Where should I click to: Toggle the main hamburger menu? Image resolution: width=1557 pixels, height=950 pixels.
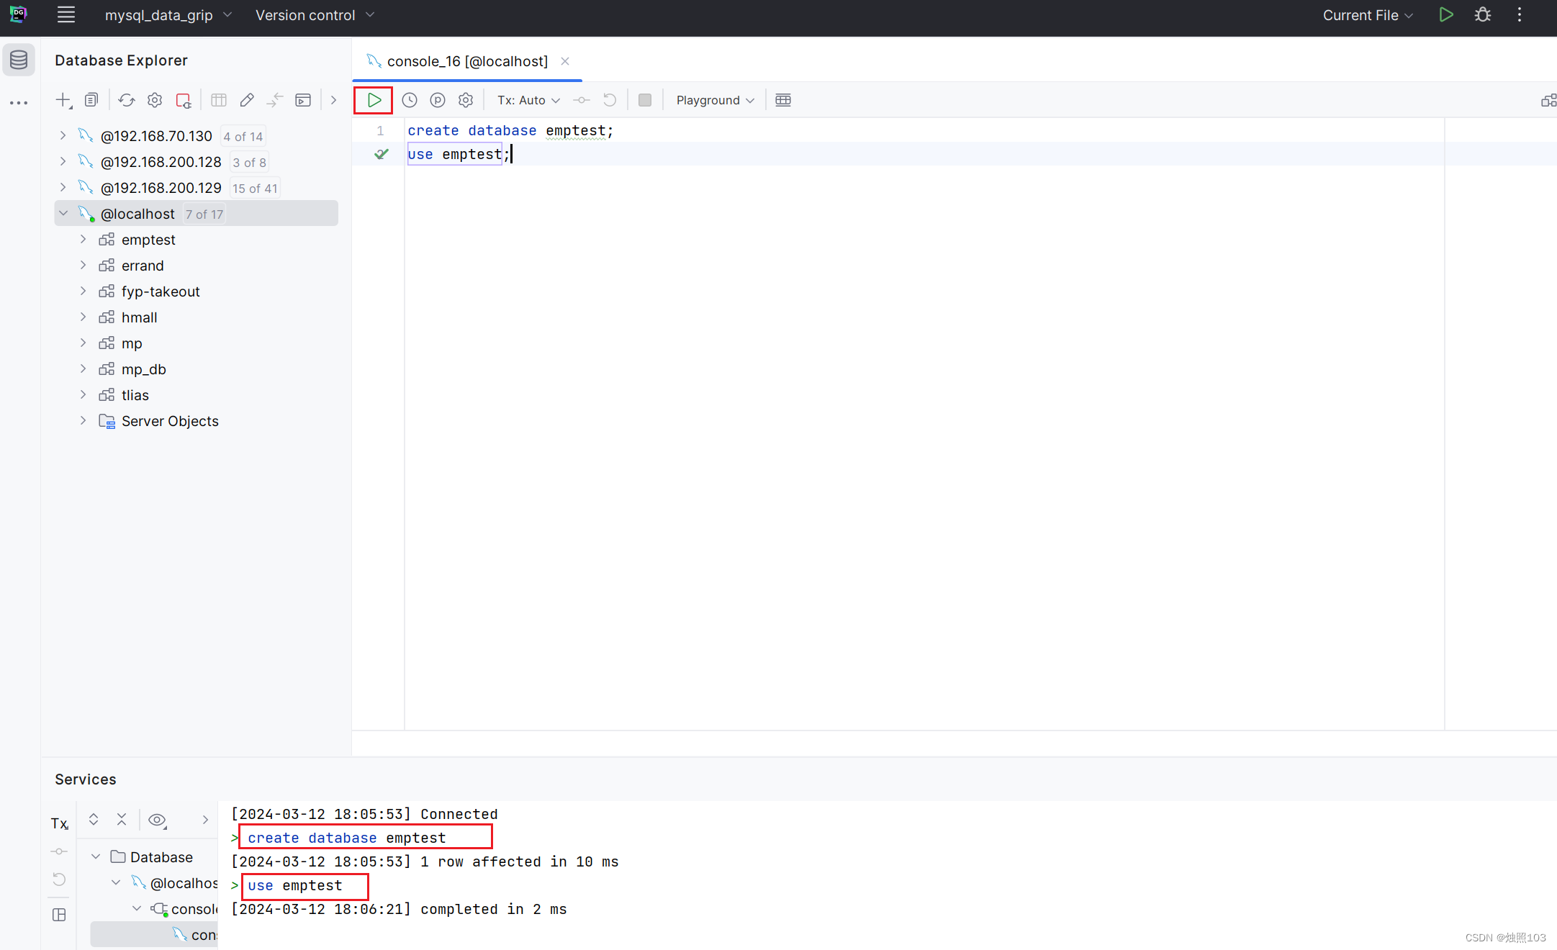[66, 15]
